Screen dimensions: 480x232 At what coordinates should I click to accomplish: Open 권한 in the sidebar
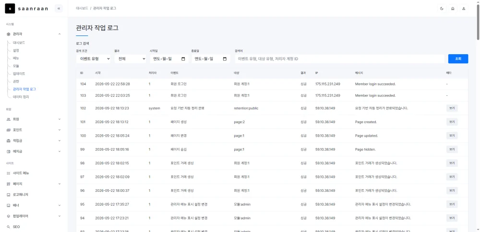point(16,81)
